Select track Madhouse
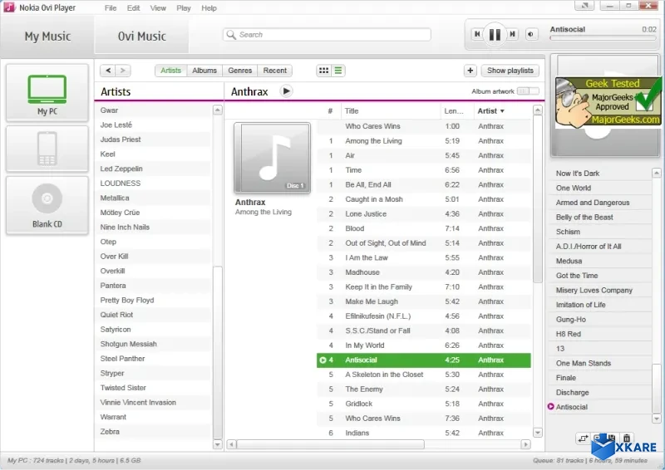The image size is (665, 470). click(x=424, y=272)
